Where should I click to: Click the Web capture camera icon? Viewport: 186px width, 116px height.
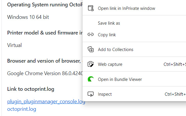[91, 64]
